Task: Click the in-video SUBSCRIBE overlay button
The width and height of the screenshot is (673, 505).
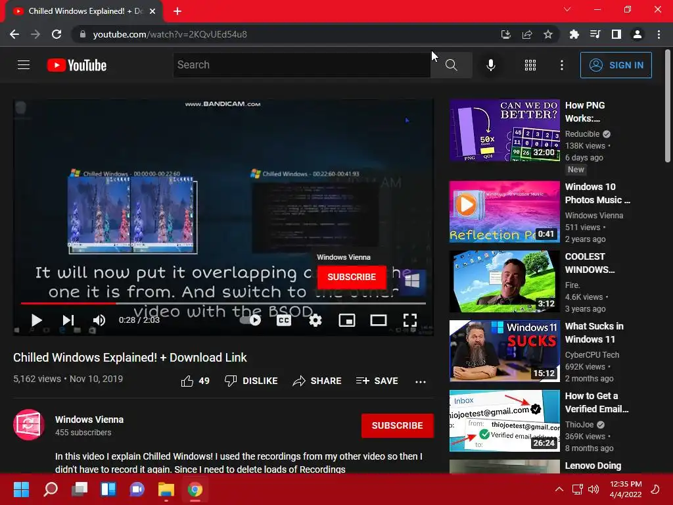Action: pyautogui.click(x=352, y=277)
